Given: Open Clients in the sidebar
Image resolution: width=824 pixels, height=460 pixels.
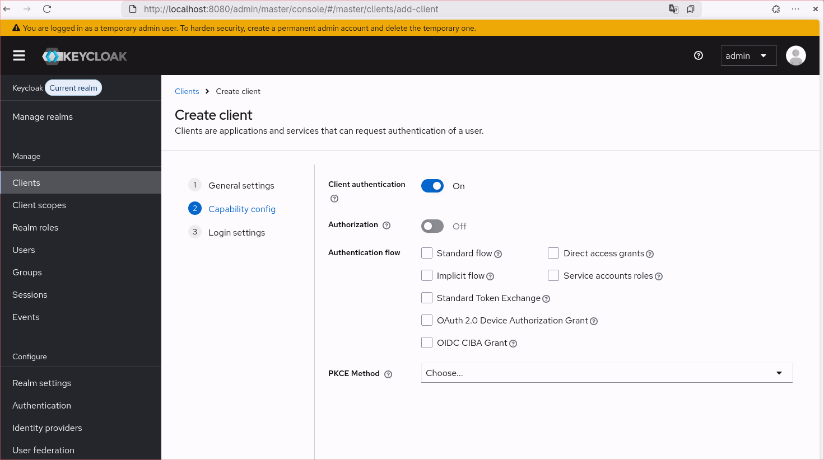Looking at the screenshot, I should coord(81,182).
